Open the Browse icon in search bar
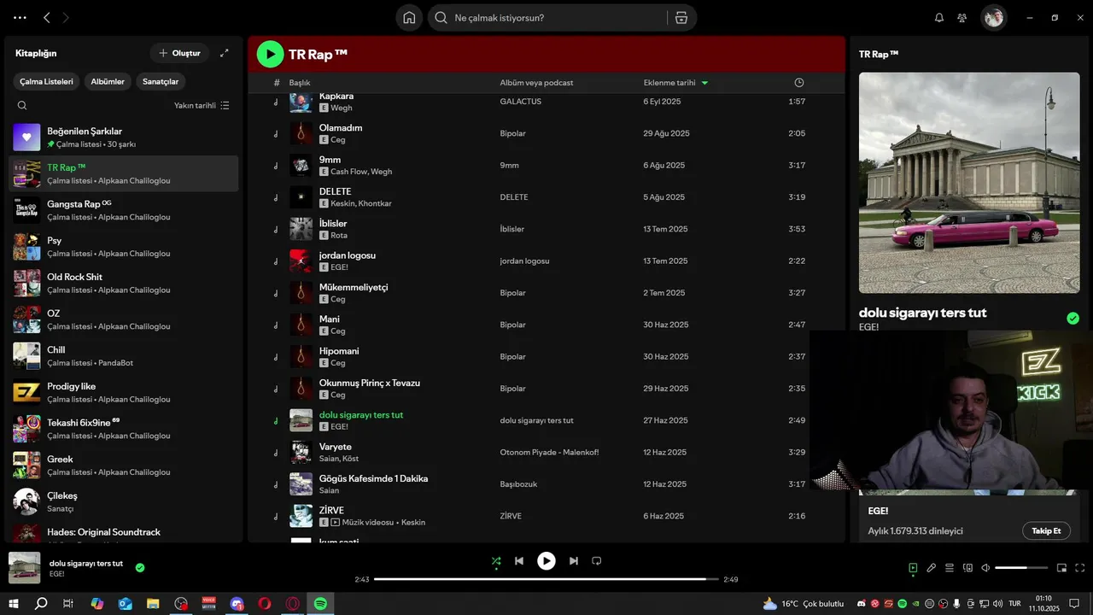The width and height of the screenshot is (1093, 615). point(681,18)
